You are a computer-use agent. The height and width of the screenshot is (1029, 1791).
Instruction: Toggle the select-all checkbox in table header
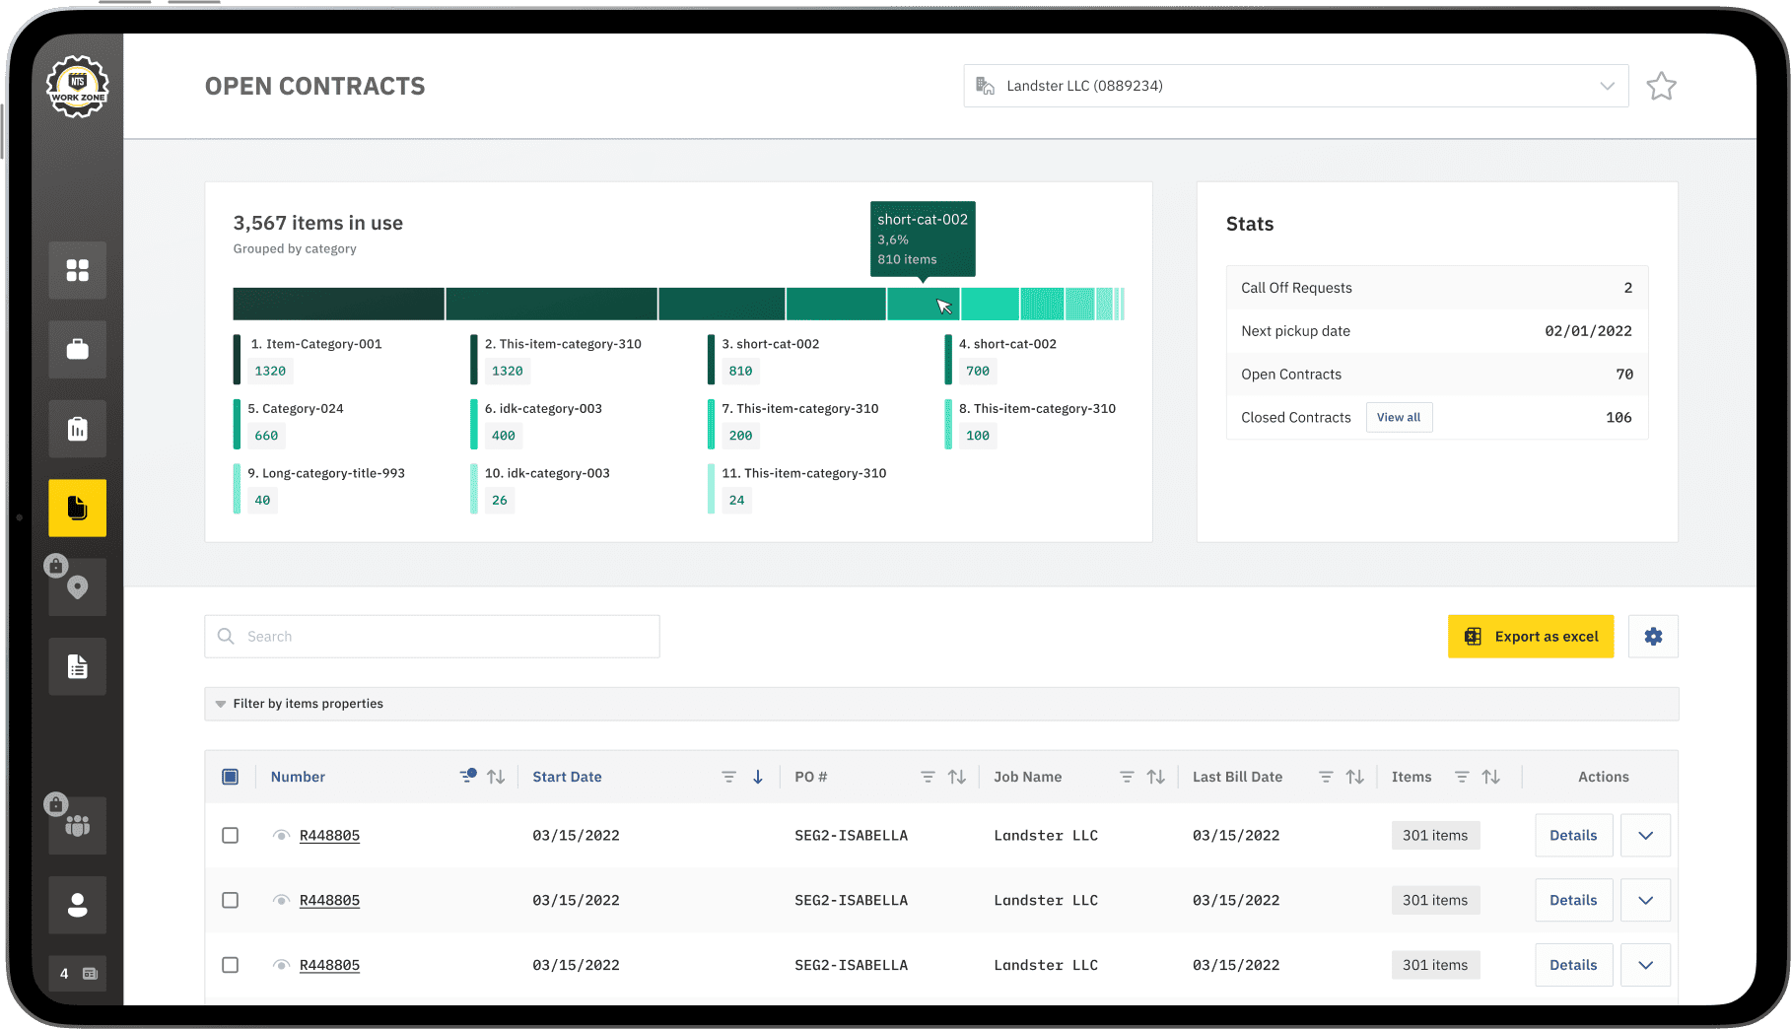pyautogui.click(x=230, y=777)
